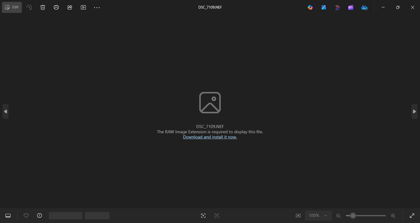The height and width of the screenshot is (223, 420).
Task: Click the zoom slider track
Action: pyautogui.click(x=369, y=216)
